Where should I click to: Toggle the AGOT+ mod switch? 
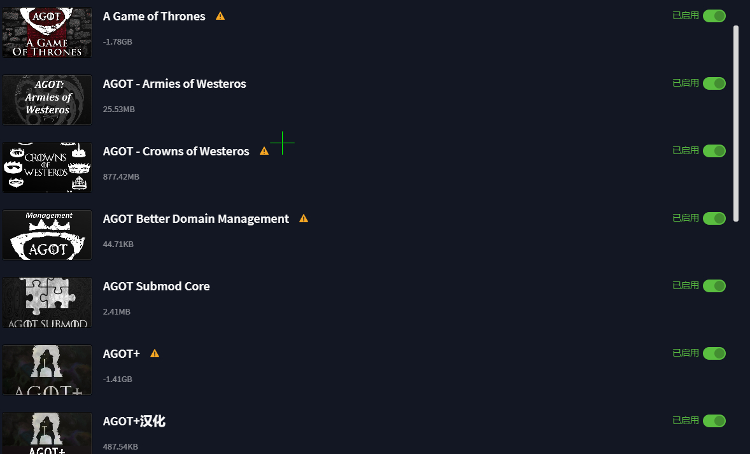point(714,353)
